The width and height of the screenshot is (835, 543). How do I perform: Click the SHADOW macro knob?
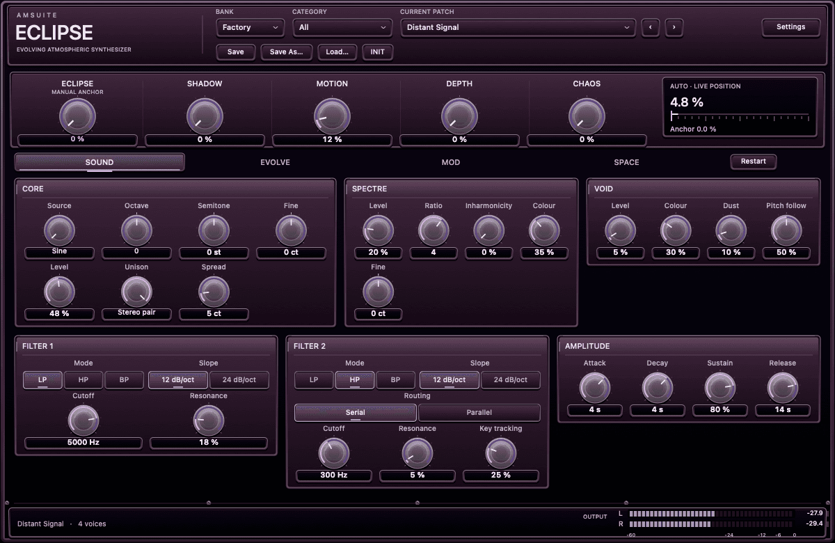click(205, 116)
